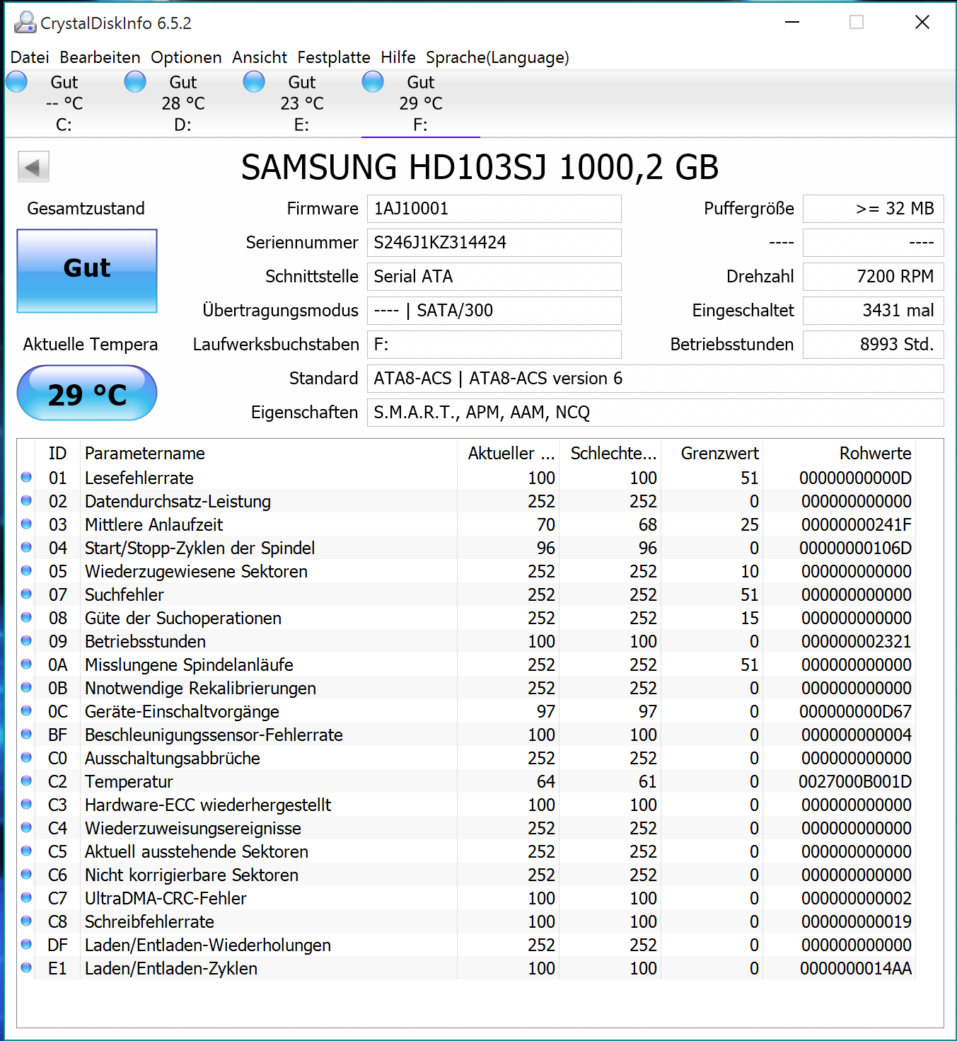
Task: Click status dot for Wiederzugewiesene Sektoren row
Action: coord(26,570)
